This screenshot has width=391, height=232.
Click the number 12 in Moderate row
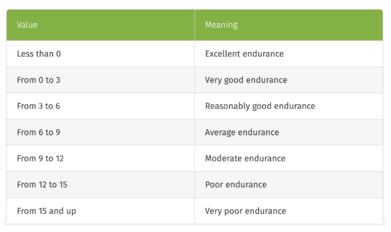pos(60,159)
